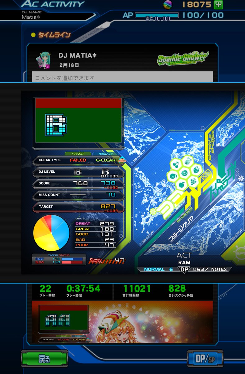Screen dimensions: 245x374
Task: Click the SLOW timing bar
Action: (72, 262)
